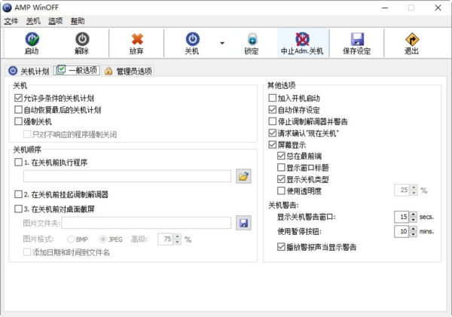Viewport: 452px width, 317px height.
Task: Check 2. 在关机前挂起调制解调器
Action: (18, 194)
